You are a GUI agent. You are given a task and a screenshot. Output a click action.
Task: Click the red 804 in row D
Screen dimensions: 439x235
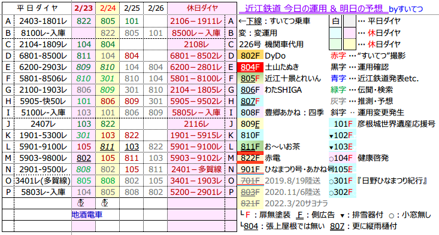pyautogui.click(x=132, y=56)
